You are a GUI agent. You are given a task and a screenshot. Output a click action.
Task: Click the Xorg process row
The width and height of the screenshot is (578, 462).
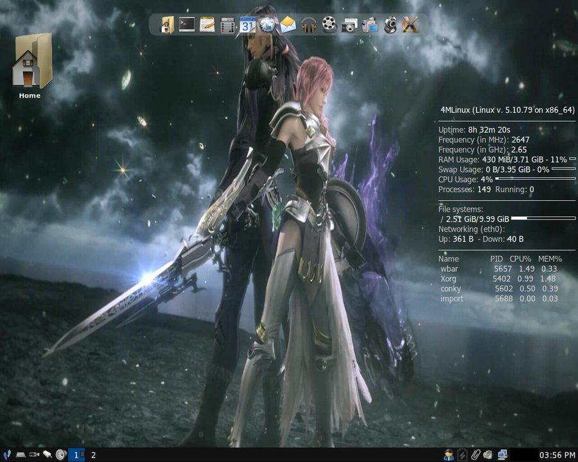tap(498, 279)
